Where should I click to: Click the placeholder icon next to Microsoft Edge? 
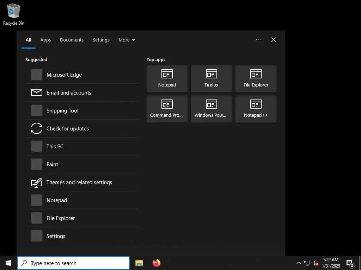(37, 75)
